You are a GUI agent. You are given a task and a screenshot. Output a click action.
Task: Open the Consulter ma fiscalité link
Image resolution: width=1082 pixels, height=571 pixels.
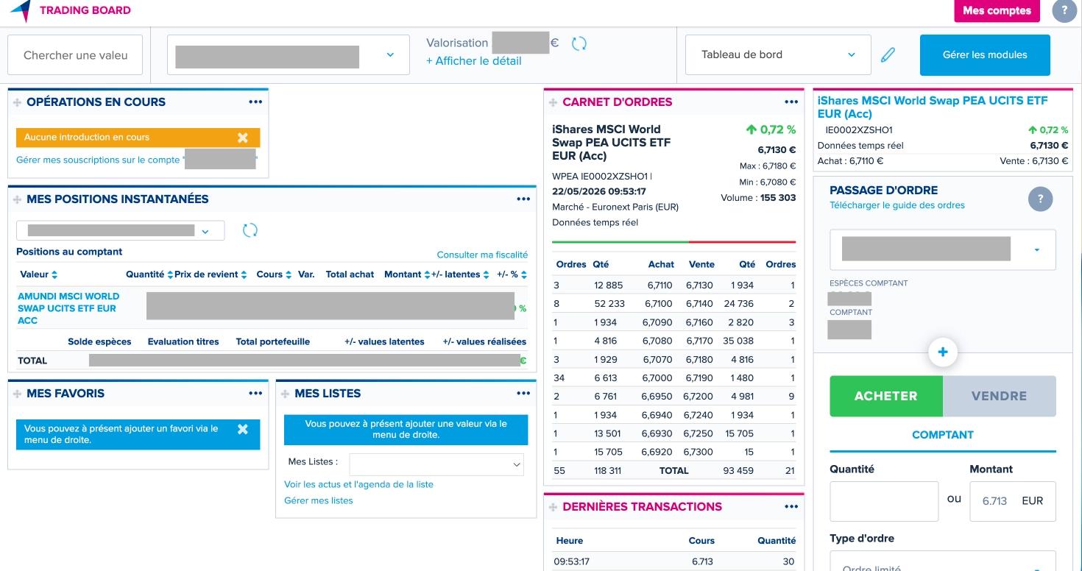482,255
